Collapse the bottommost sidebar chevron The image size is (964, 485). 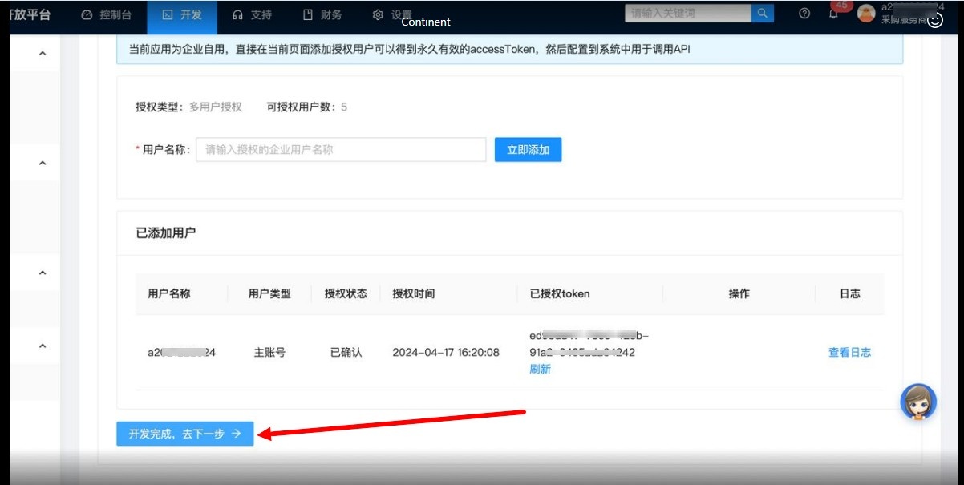pos(43,346)
